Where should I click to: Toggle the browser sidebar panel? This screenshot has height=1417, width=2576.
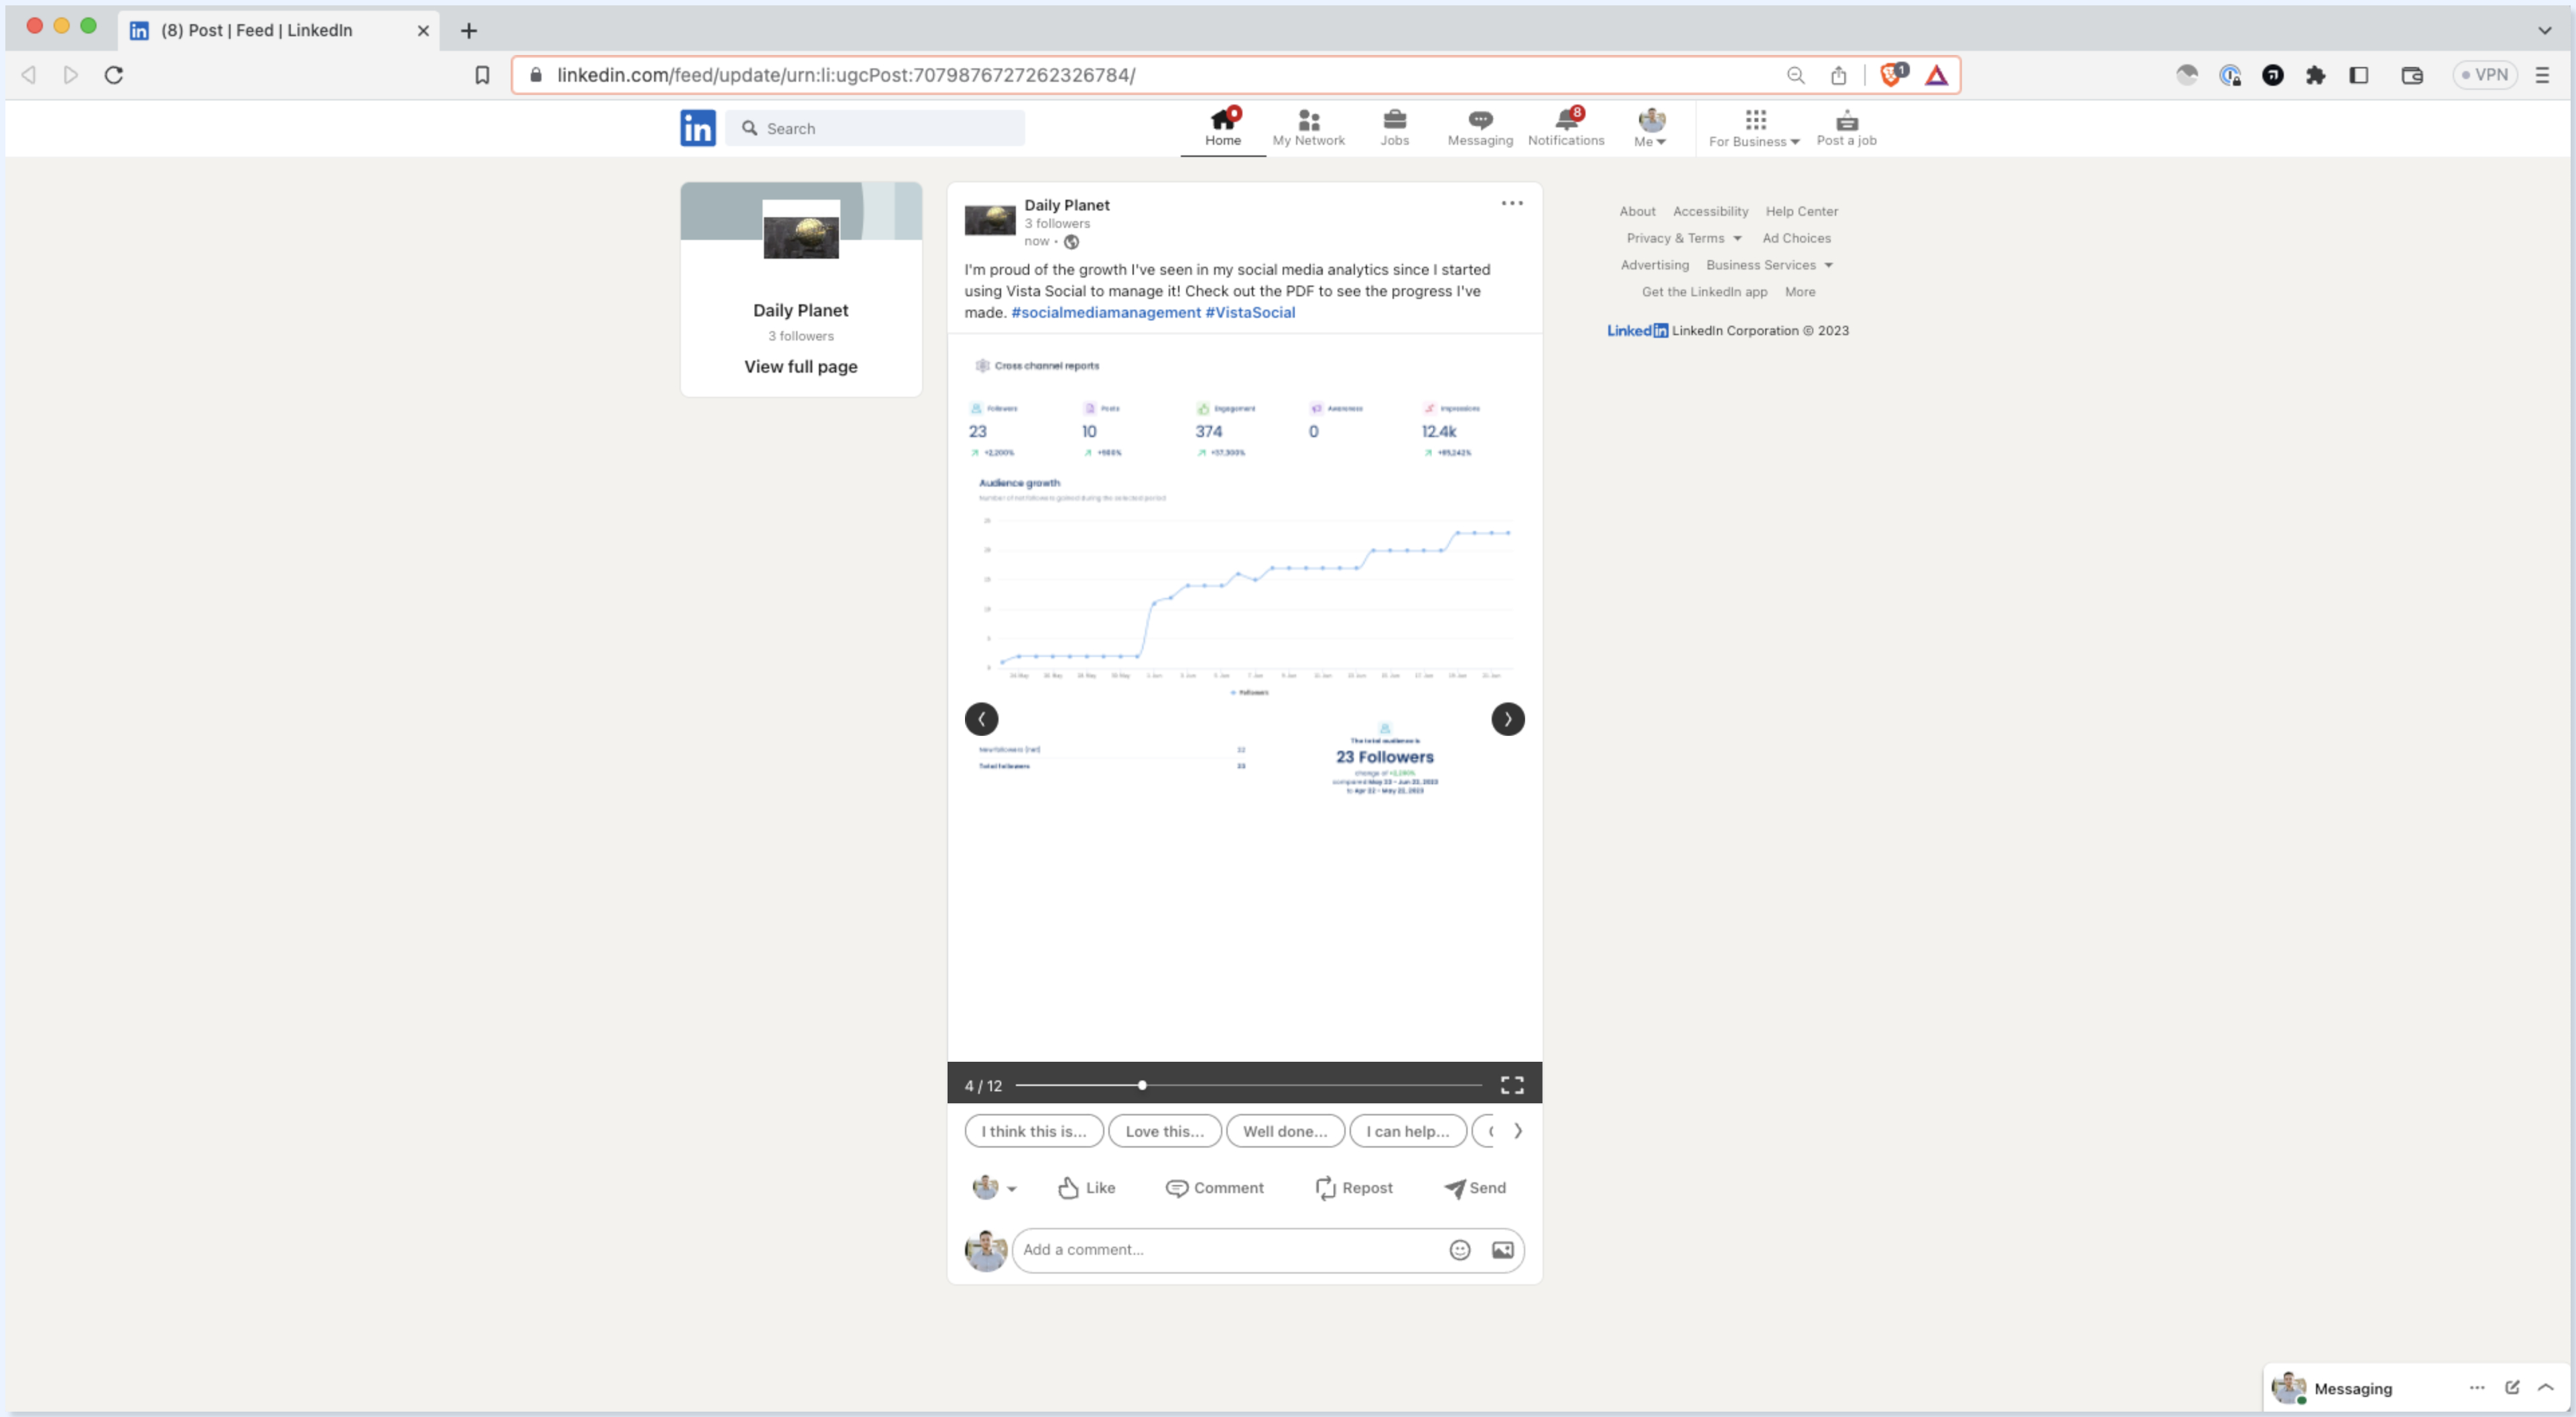pos(2358,75)
